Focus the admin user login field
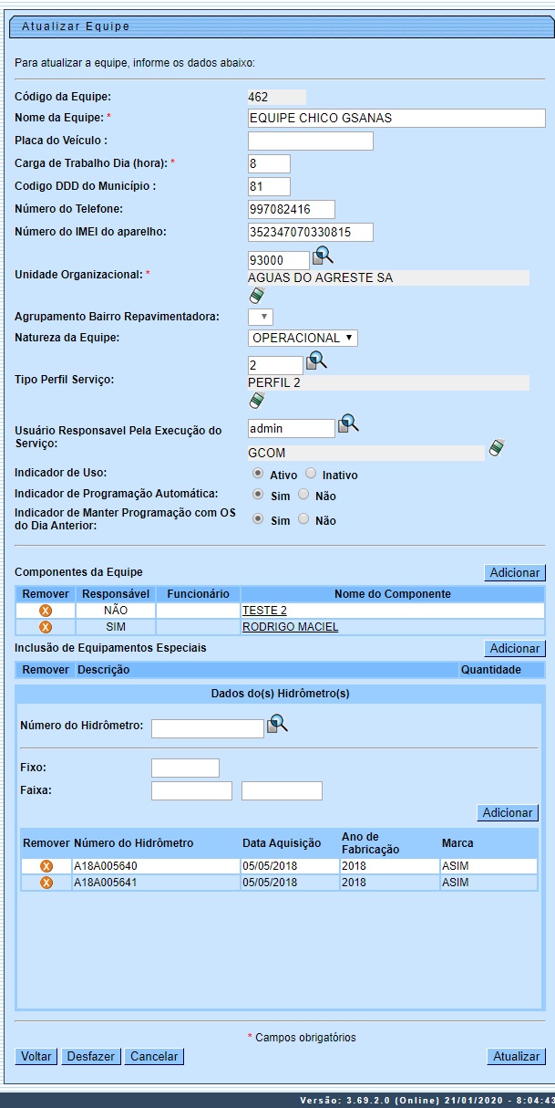Screen dimensions: 555x1108 (x=292, y=428)
